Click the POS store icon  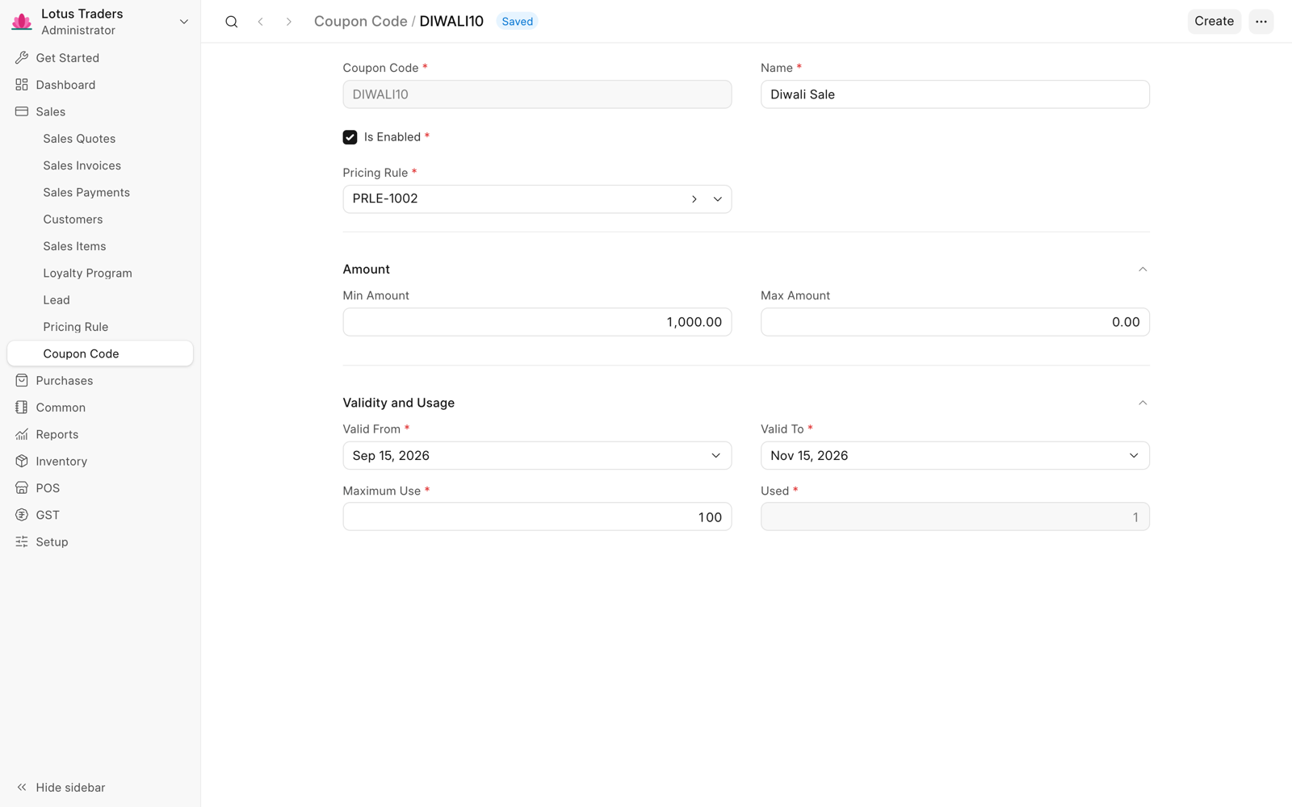coord(22,488)
